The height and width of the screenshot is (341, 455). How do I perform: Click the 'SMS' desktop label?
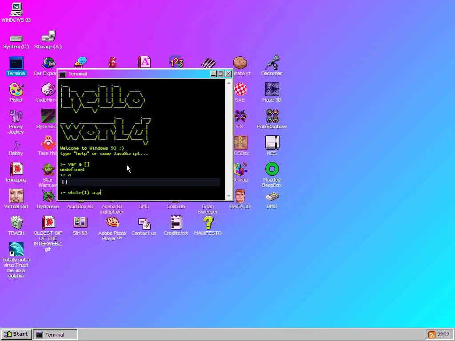click(144, 206)
